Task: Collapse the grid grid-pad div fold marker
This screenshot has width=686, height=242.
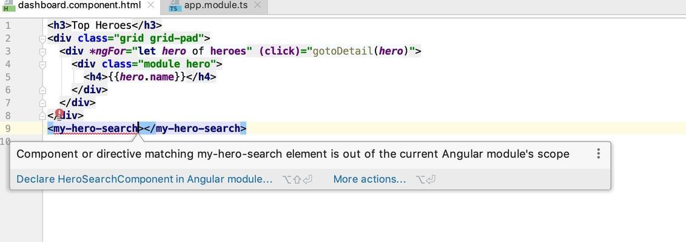Action: pyautogui.click(x=42, y=39)
